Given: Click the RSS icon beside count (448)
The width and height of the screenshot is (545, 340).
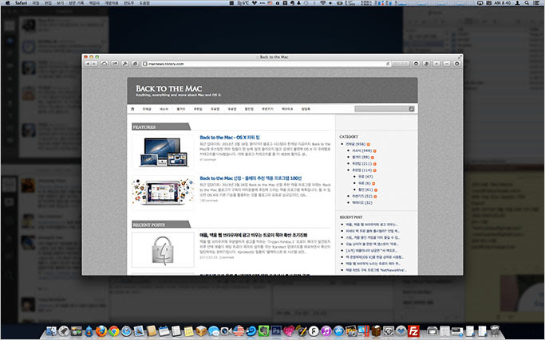Looking at the screenshot, I should click(375, 151).
